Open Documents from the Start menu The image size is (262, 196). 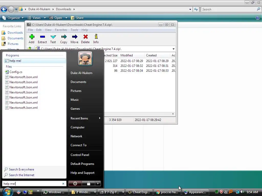[x=78, y=82]
